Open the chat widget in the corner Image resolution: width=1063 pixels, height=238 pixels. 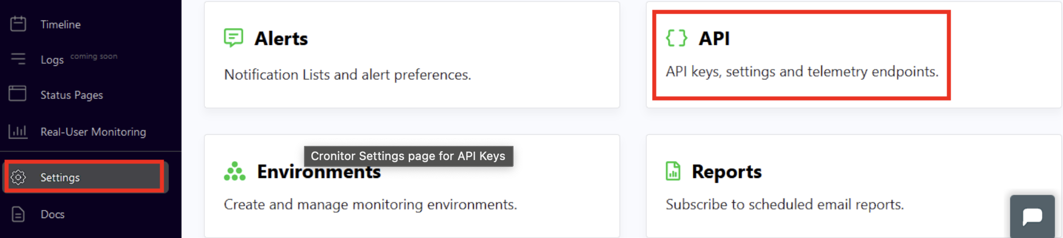pyautogui.click(x=1032, y=216)
